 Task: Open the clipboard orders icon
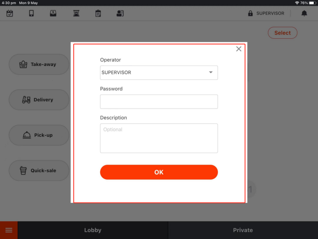pos(98,13)
